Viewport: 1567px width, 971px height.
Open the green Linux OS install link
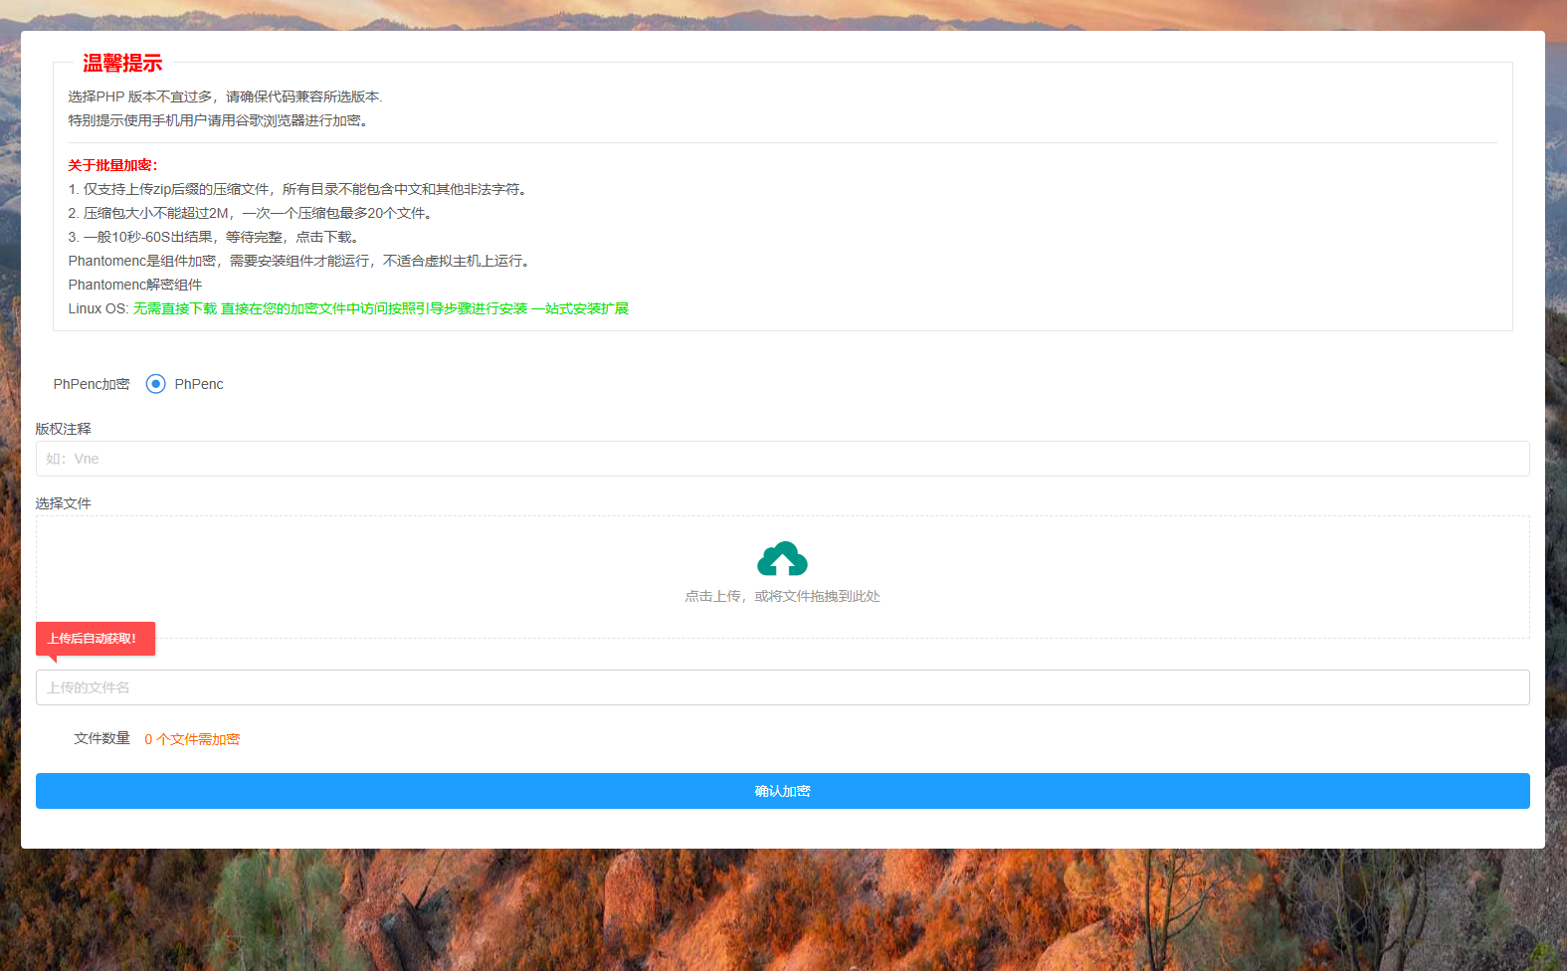pos(381,308)
